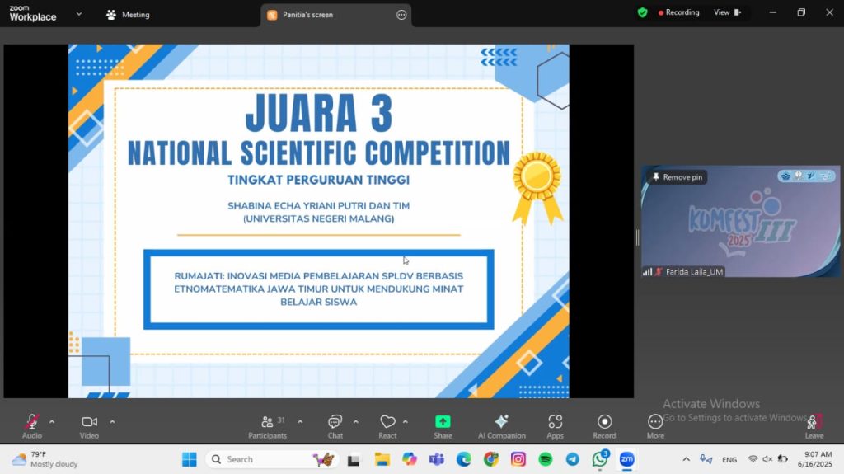Click the green Share screen button
The height and width of the screenshot is (474, 844).
point(443,422)
